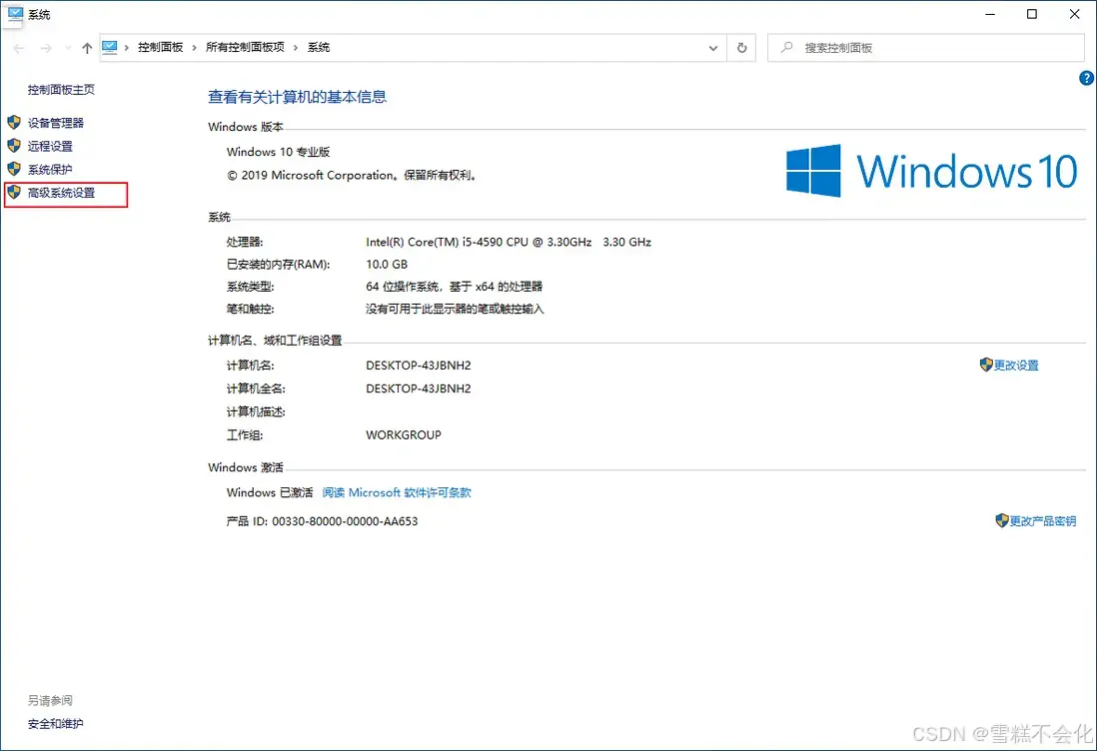Screen dimensions: 1097x751
Task: Select 控制面板 breadcrumb in address bar
Action: click(x=160, y=48)
